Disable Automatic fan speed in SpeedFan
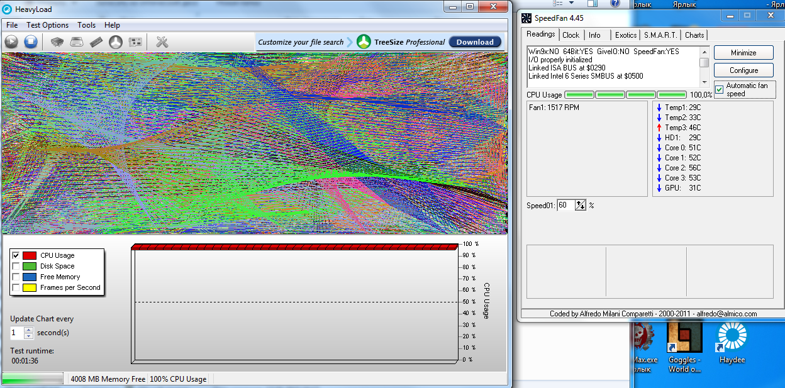Screen dimensions: 785x388 (720, 89)
